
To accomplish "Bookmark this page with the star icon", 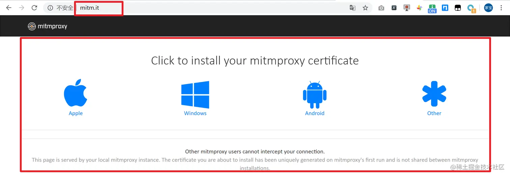I will tap(365, 8).
